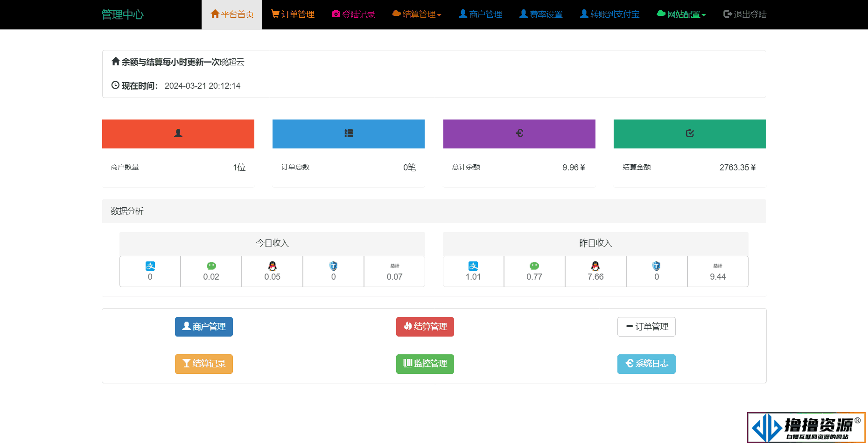The width and height of the screenshot is (868, 443).
Task: Click the red 结算管理 button
Action: [425, 327]
